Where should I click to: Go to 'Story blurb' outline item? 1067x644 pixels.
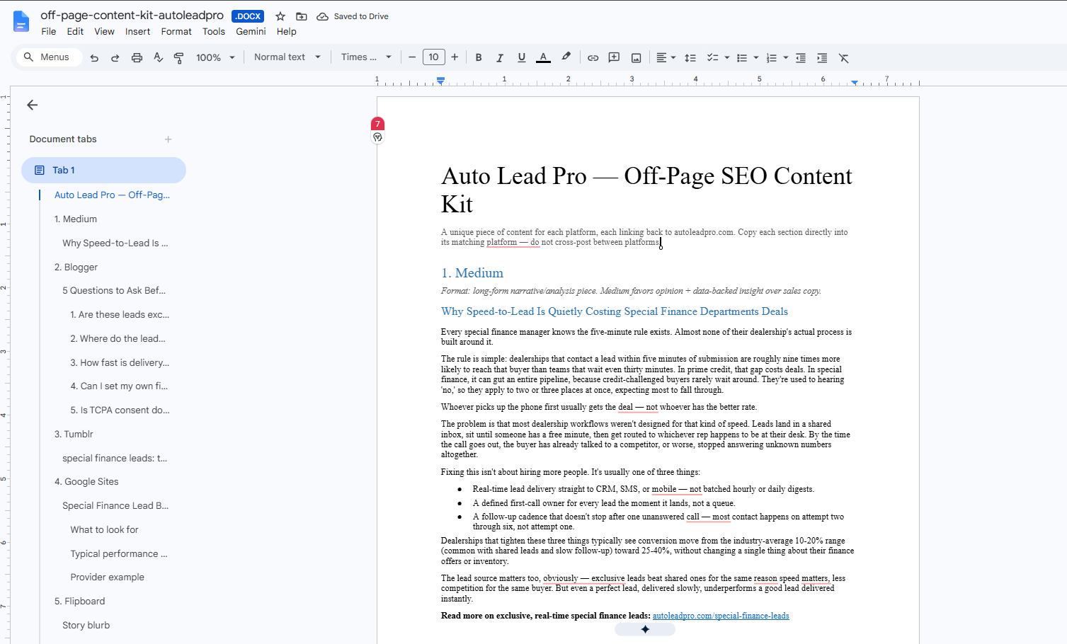click(x=86, y=625)
